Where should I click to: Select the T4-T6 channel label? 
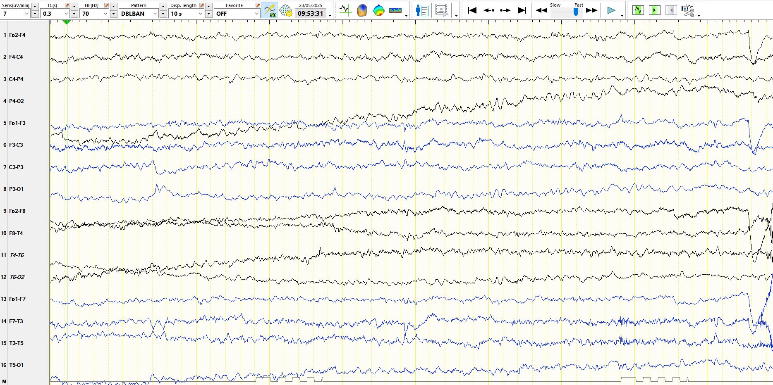[x=17, y=255]
